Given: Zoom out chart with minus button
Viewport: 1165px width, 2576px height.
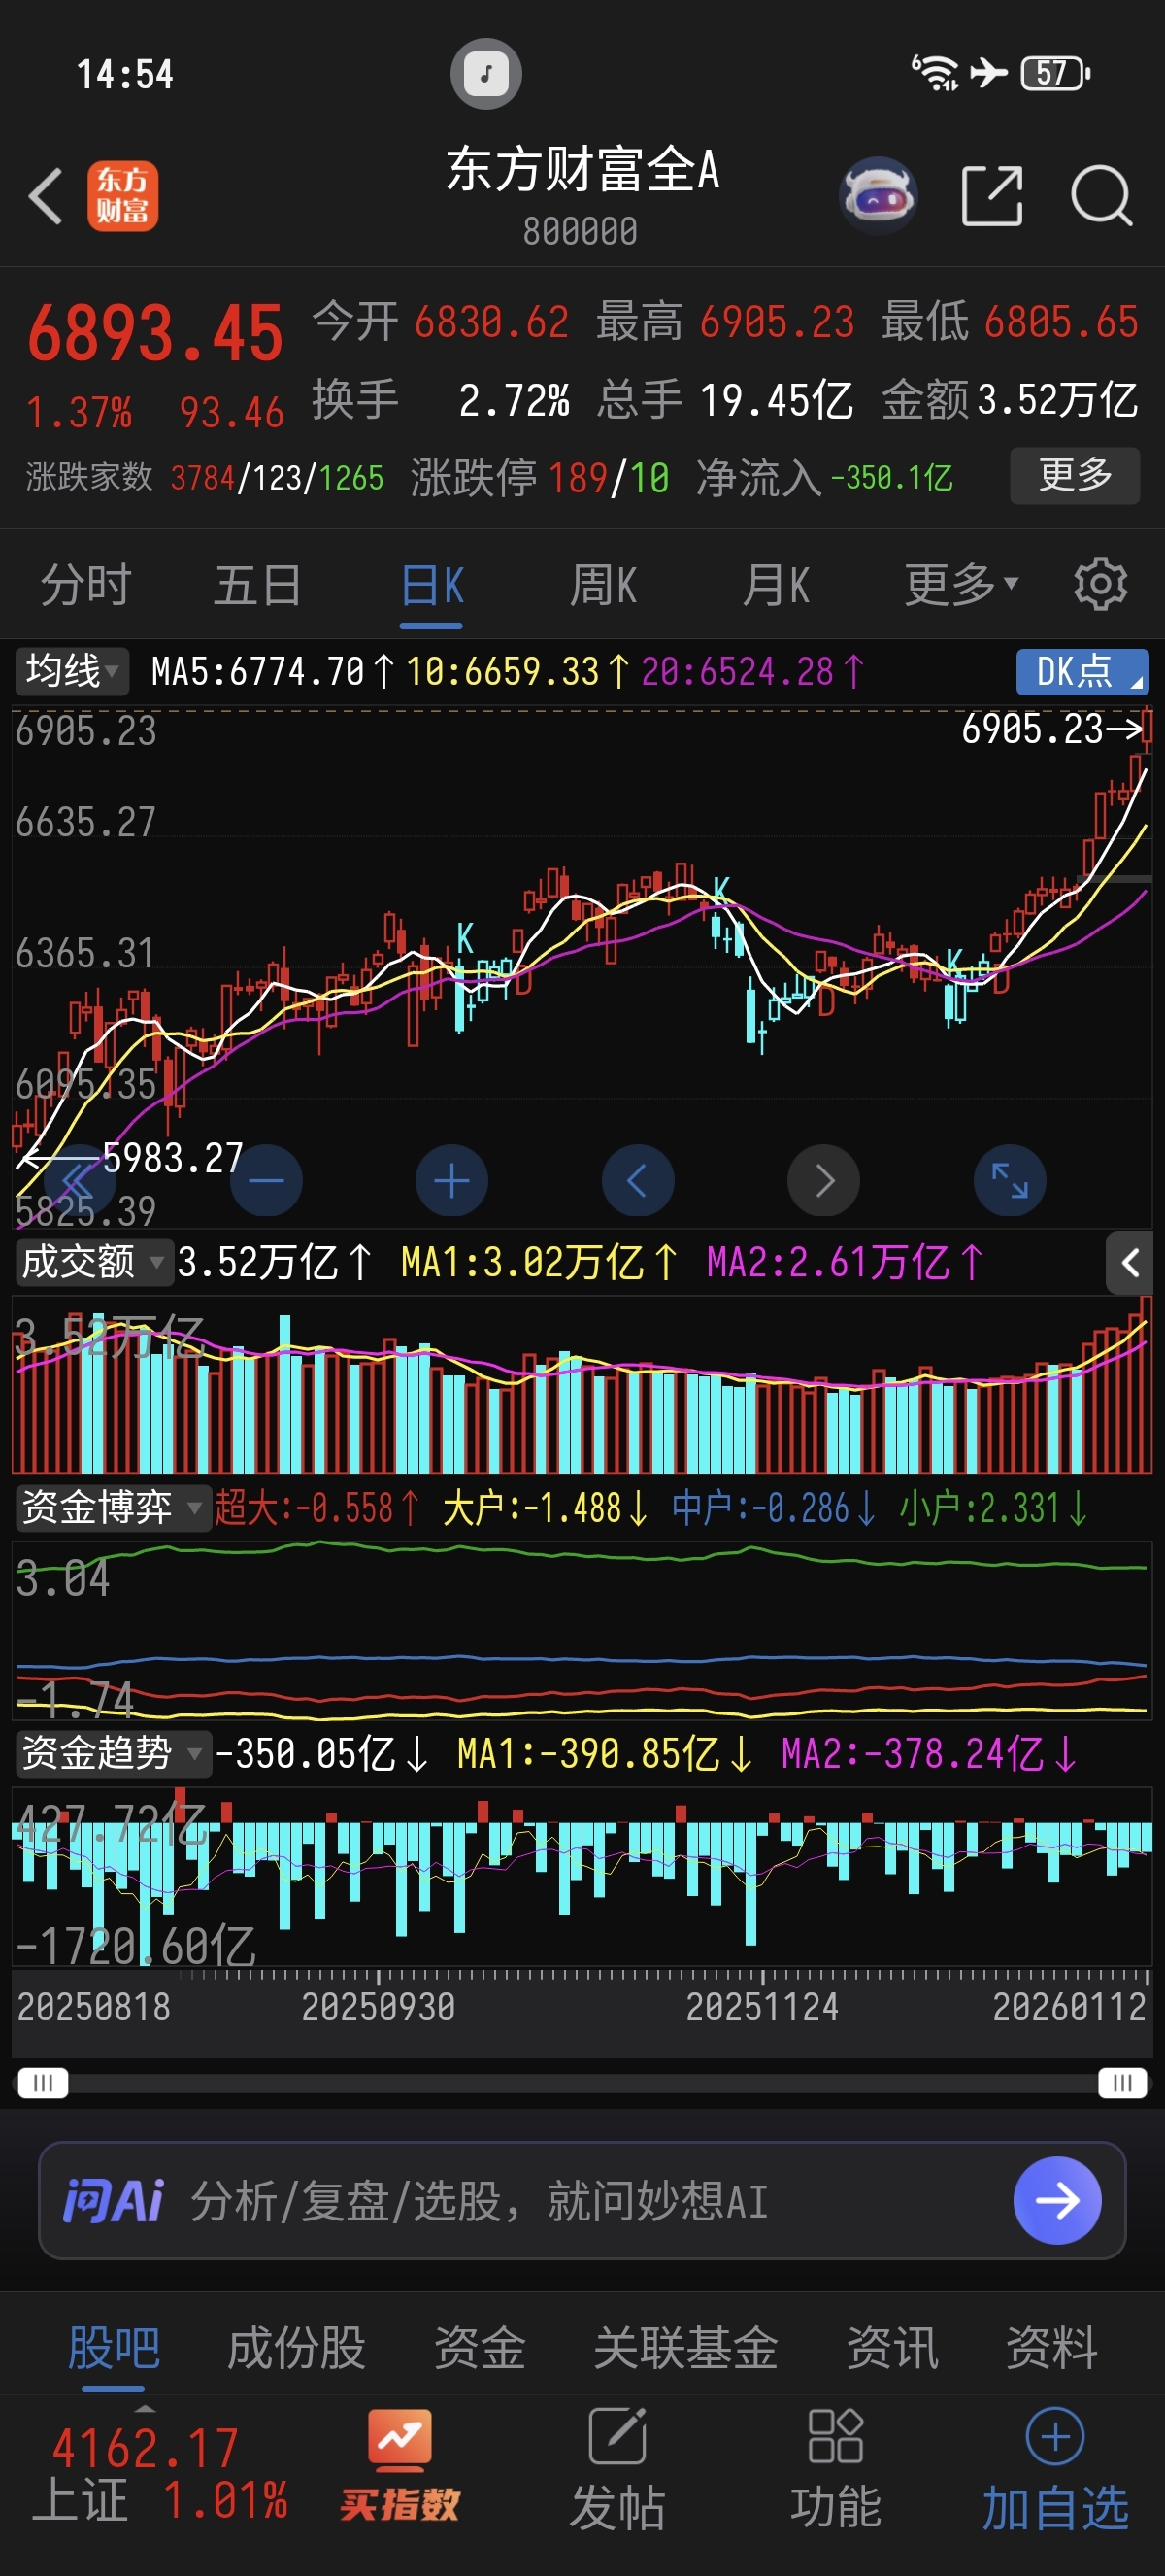Looking at the screenshot, I should pos(266,1180).
